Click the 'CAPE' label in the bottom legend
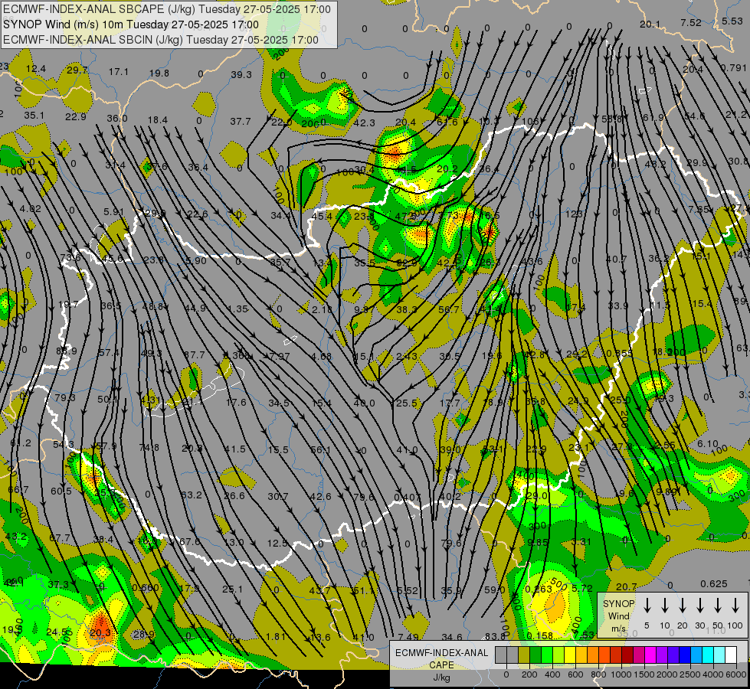The height and width of the screenshot is (689, 750). tap(441, 665)
